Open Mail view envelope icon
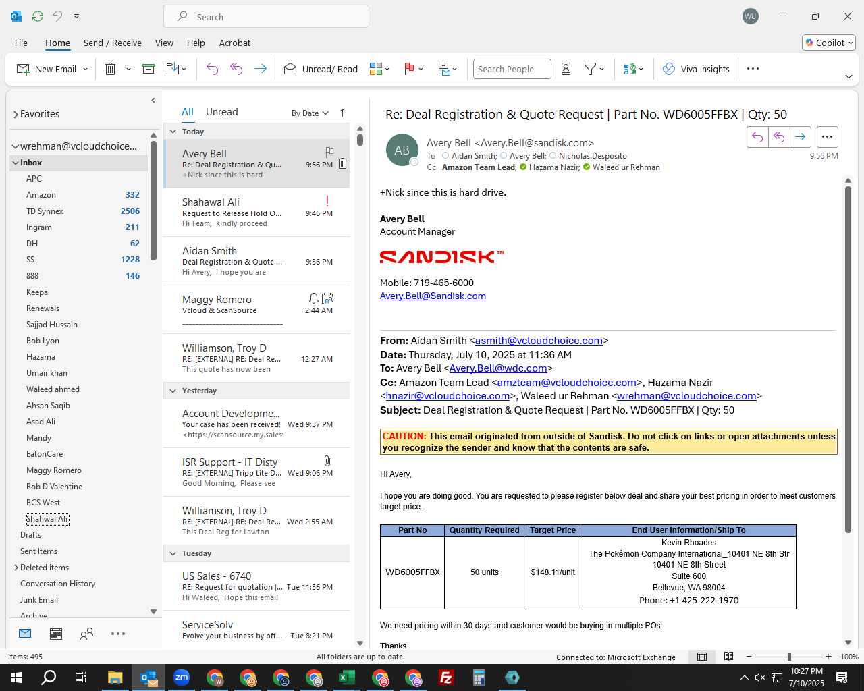 coord(25,634)
